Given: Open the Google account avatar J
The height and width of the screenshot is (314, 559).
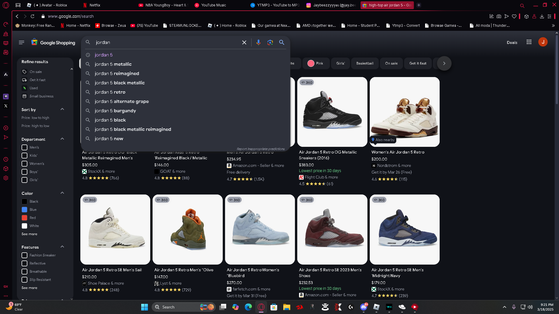Looking at the screenshot, I should 543,42.
